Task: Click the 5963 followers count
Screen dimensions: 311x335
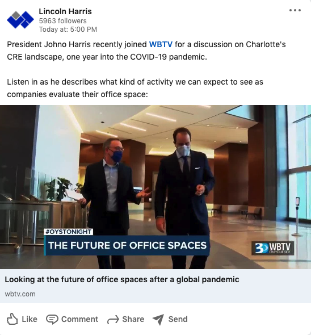Action: click(x=62, y=20)
